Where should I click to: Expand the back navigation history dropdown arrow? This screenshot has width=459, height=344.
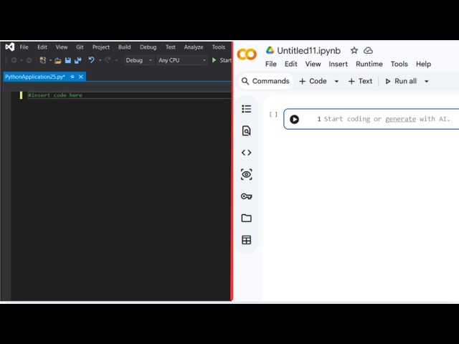[22, 60]
